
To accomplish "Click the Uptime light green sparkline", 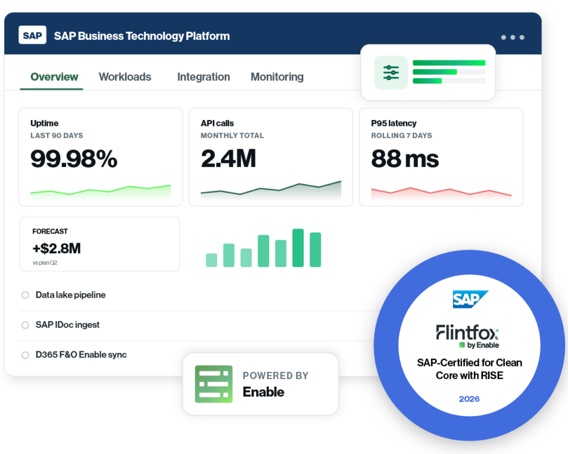I will point(101,191).
